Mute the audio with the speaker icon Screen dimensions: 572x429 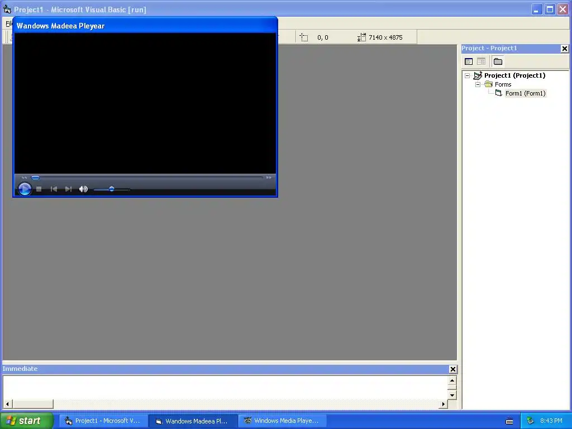pyautogui.click(x=84, y=189)
